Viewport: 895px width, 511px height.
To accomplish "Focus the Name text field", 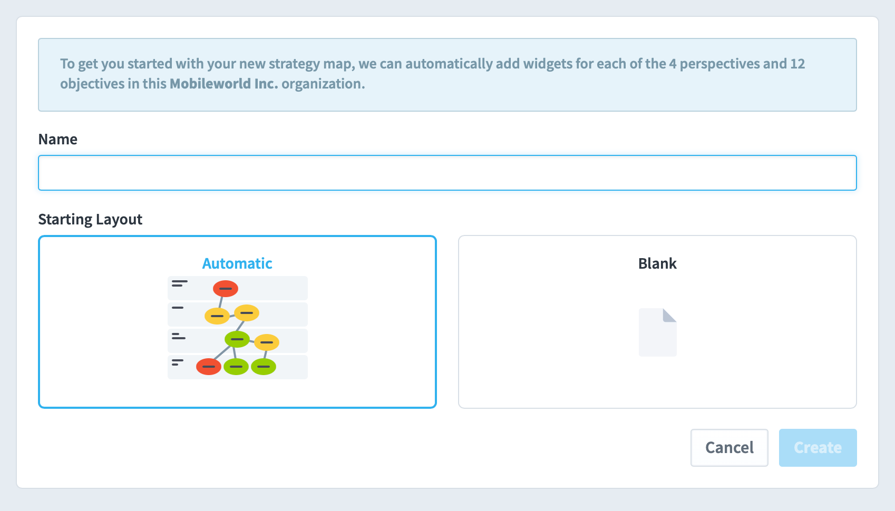I will point(447,173).
